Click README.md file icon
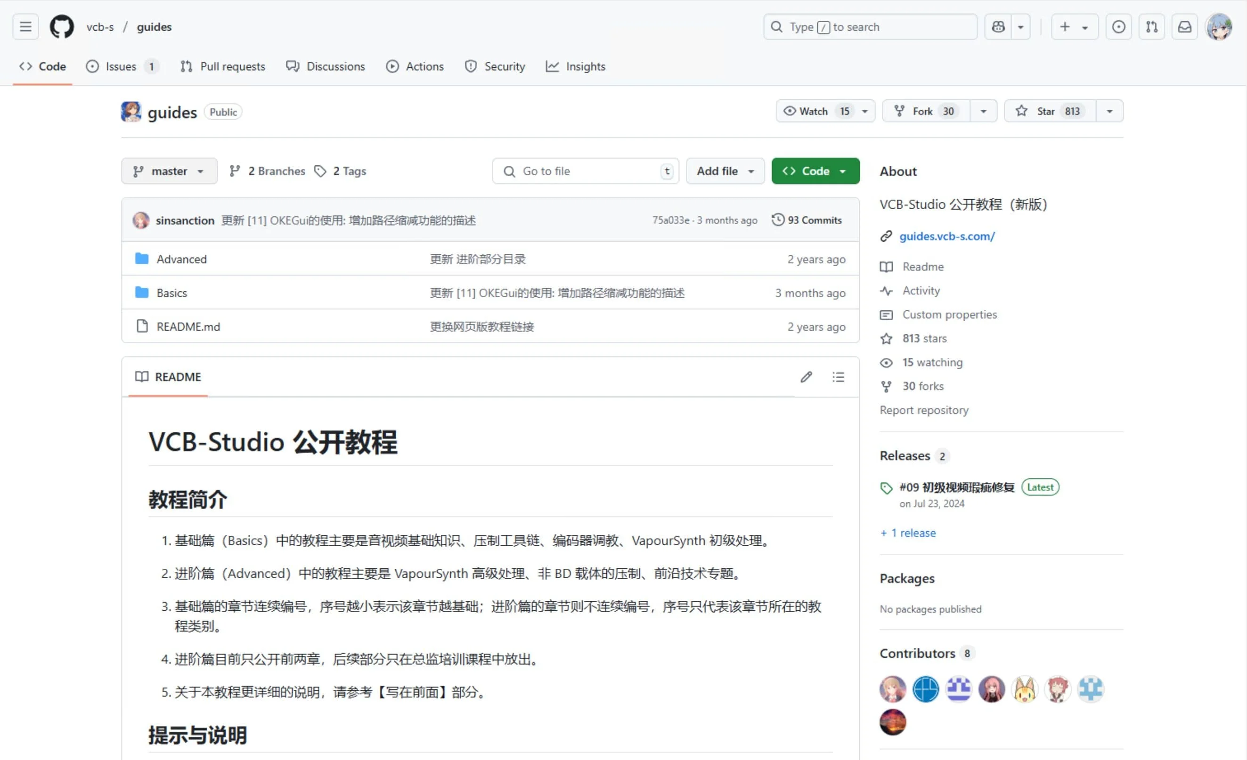1247x760 pixels. pos(142,326)
